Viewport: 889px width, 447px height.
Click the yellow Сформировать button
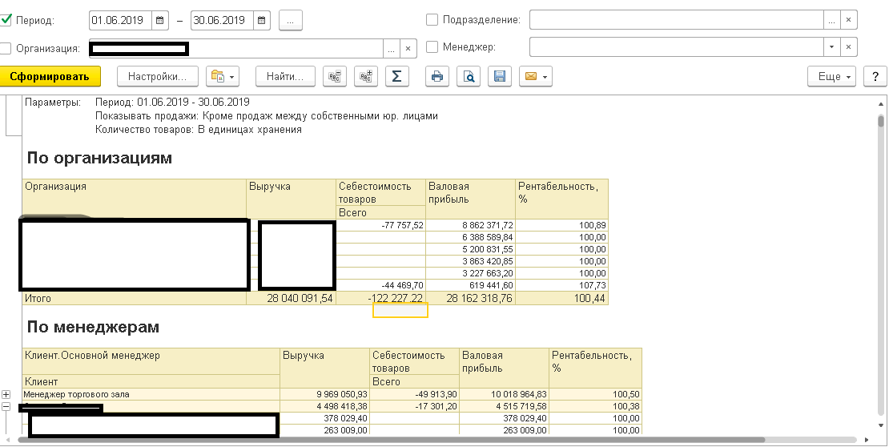pos(50,77)
